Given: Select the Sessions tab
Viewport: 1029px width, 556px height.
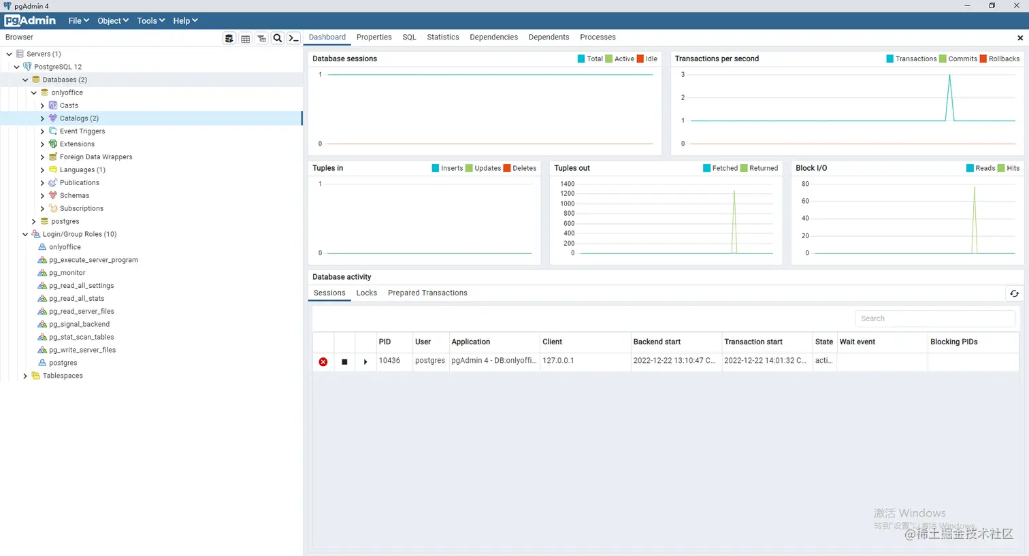Looking at the screenshot, I should tap(329, 293).
